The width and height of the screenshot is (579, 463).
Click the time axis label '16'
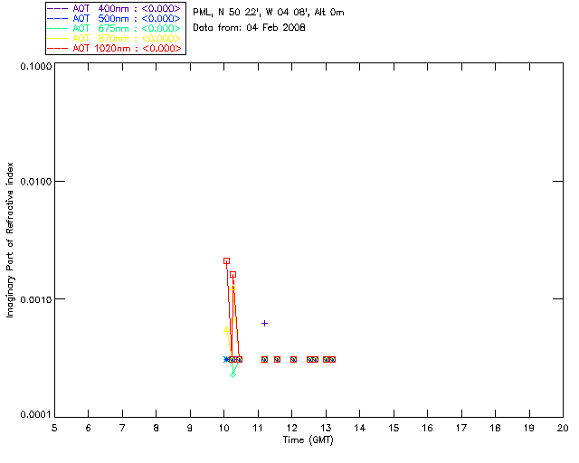click(428, 428)
